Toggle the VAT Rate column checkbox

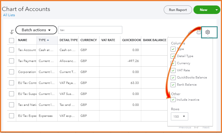(173, 70)
